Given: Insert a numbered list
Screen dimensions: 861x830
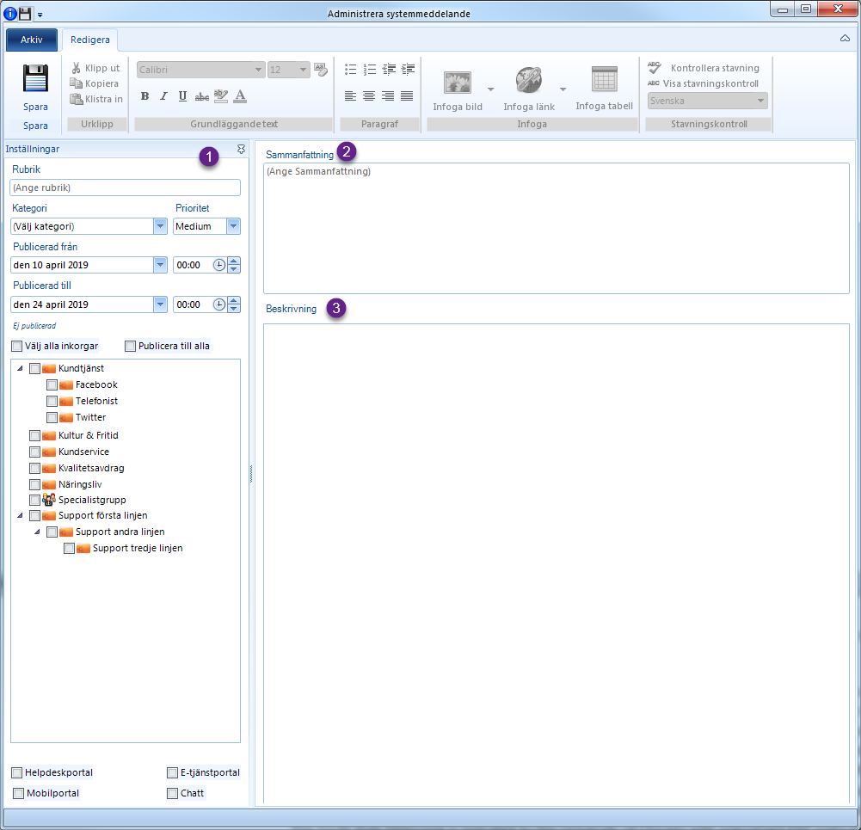Looking at the screenshot, I should [x=370, y=69].
